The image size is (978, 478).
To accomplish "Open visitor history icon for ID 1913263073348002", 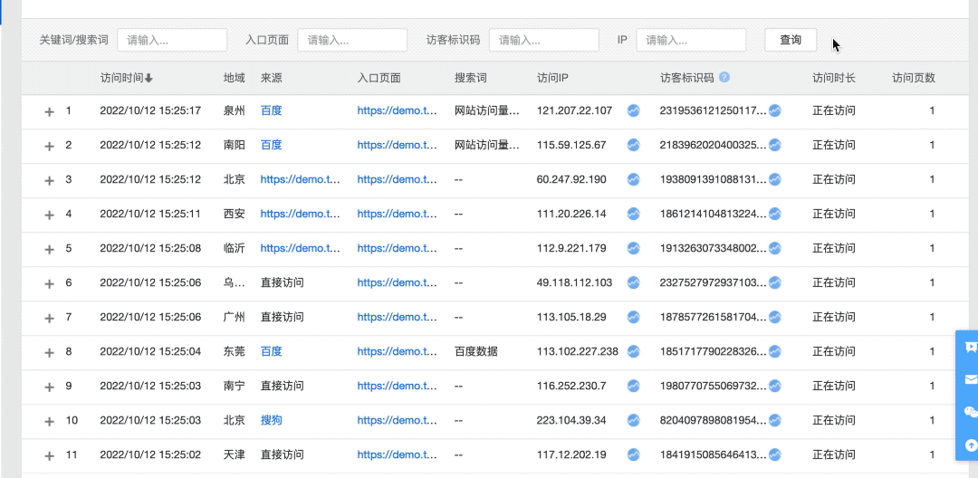I will pos(774,248).
